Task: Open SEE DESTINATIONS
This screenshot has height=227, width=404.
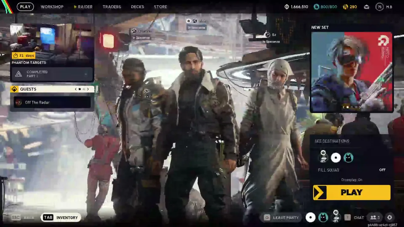Action: pyautogui.click(x=332, y=141)
